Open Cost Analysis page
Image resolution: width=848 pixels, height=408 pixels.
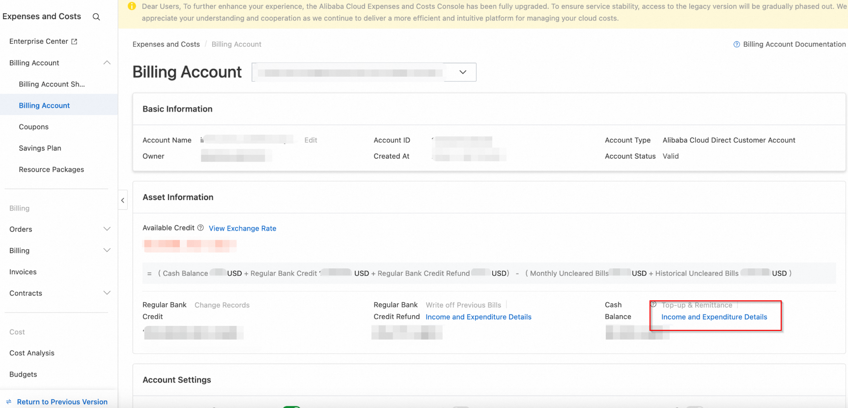click(32, 353)
